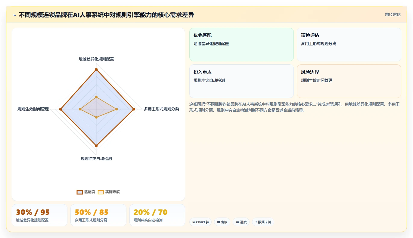
Task: Click the bottom 实施难度 radar data point
Action: (x=96, y=117)
